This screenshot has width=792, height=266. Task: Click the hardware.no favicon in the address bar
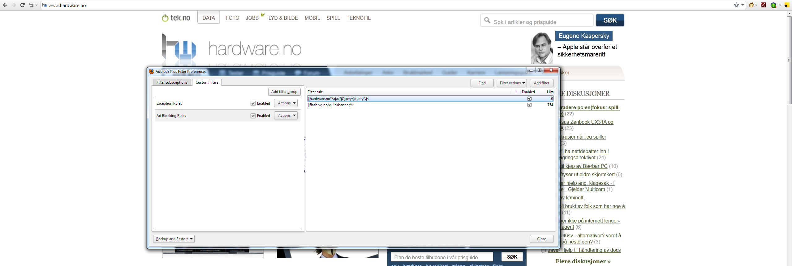tap(45, 5)
